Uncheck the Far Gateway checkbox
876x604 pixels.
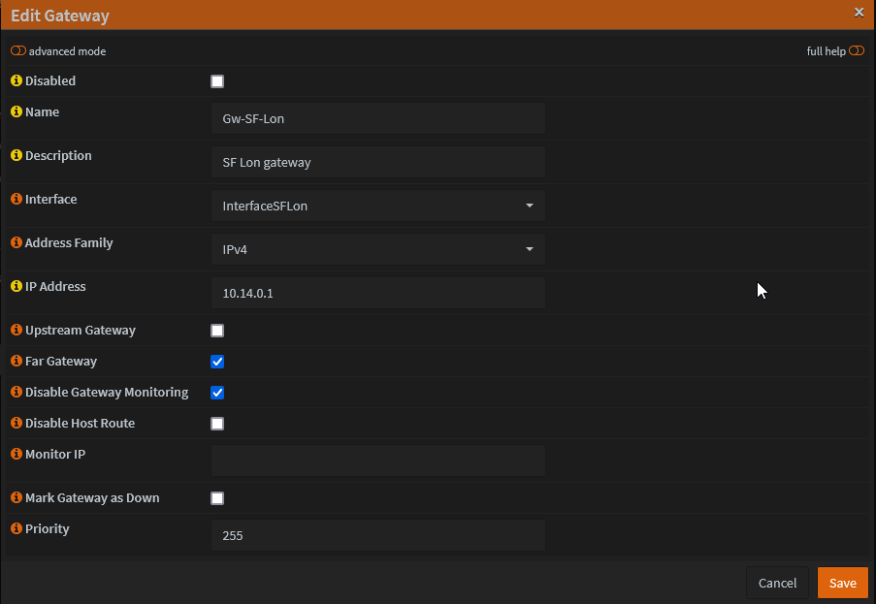217,362
